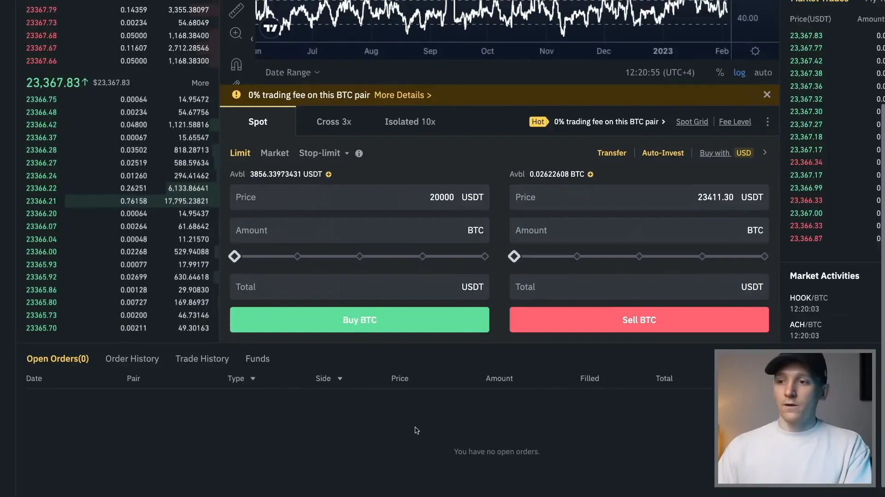The image size is (885, 497).
Task: Click the buy Amount BTC input field
Action: click(360, 230)
